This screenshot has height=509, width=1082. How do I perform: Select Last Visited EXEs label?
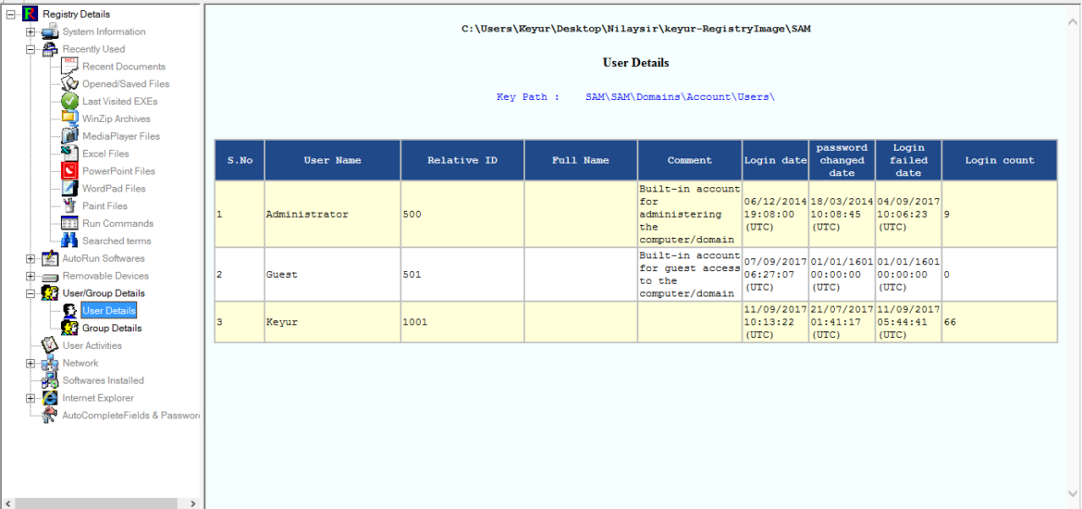(120, 102)
